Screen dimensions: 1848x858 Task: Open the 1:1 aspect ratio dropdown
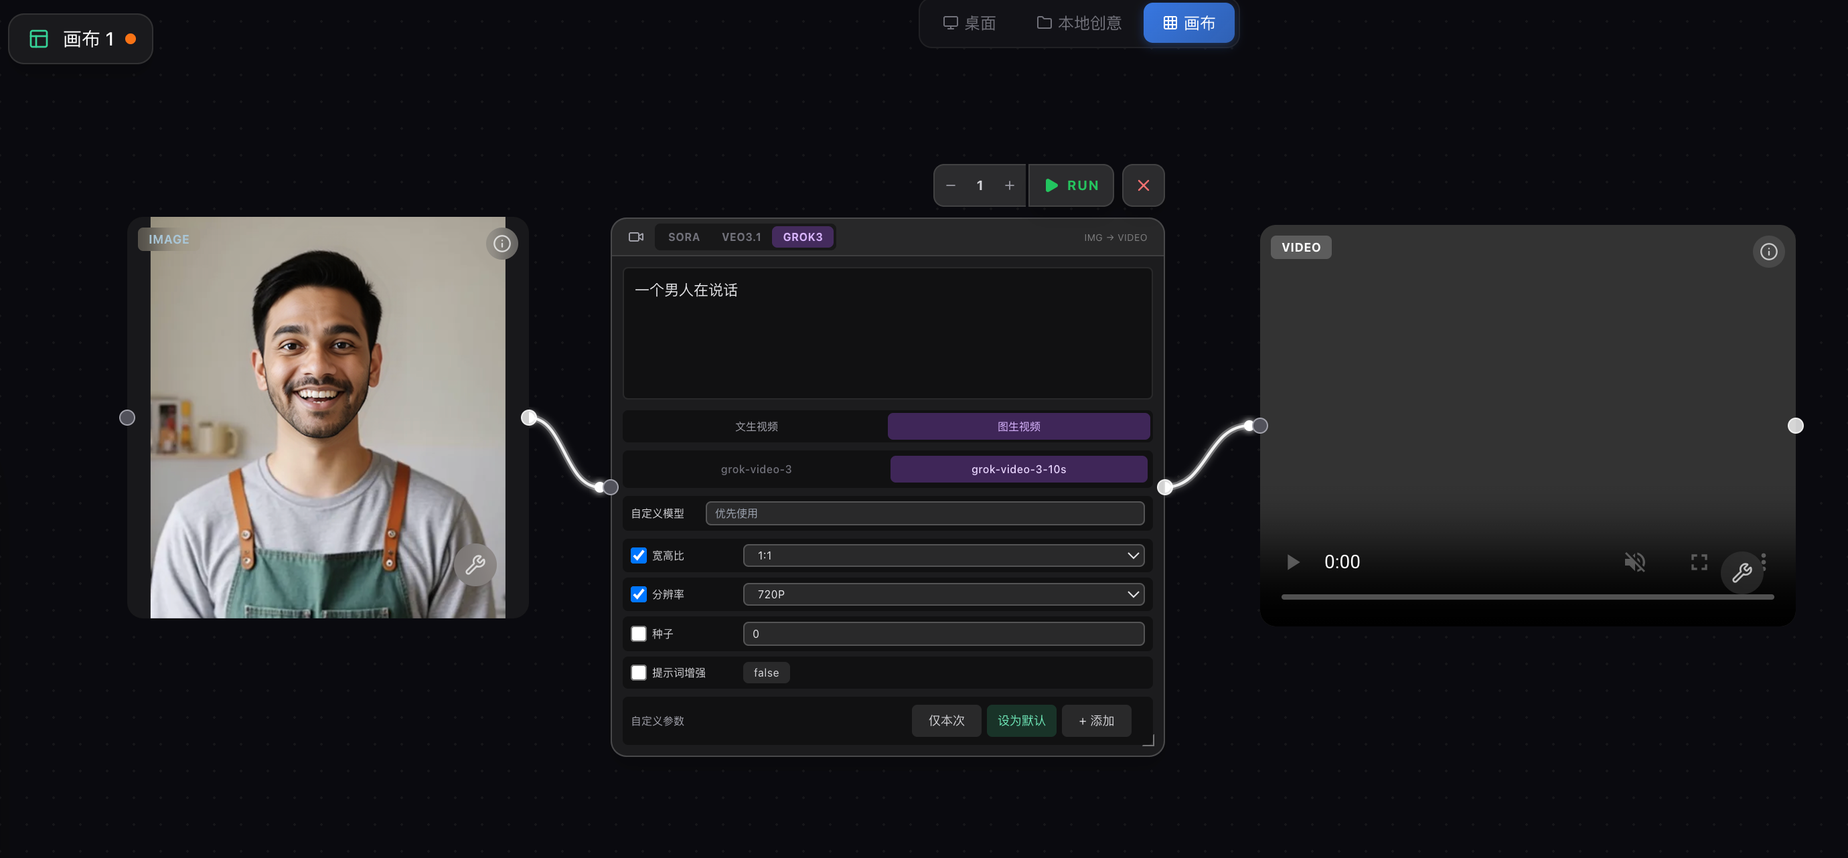point(943,555)
